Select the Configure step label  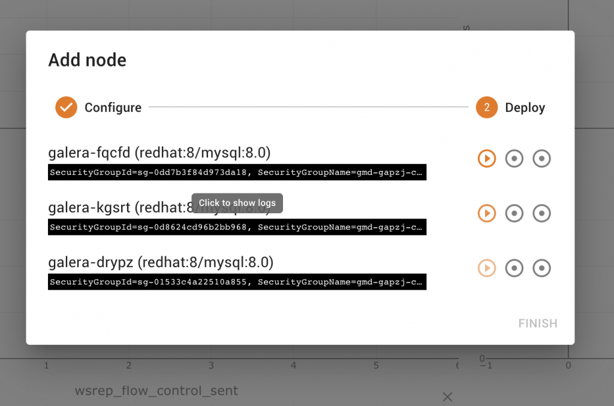click(x=113, y=108)
